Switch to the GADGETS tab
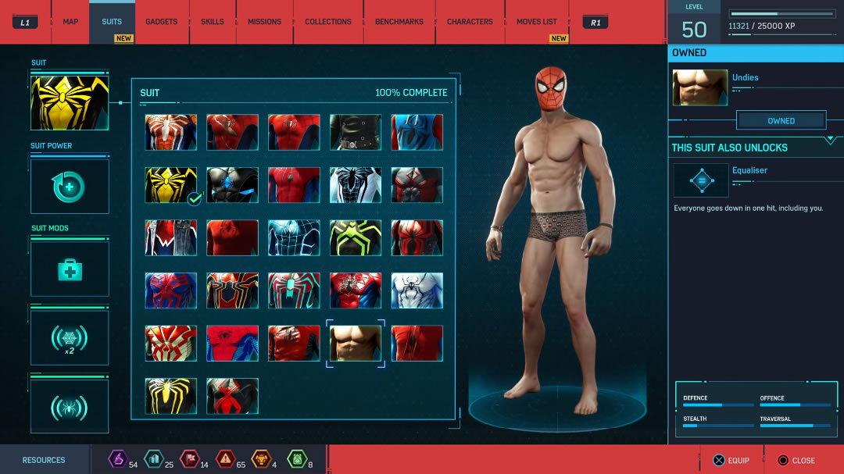This screenshot has width=844, height=474. [162, 22]
